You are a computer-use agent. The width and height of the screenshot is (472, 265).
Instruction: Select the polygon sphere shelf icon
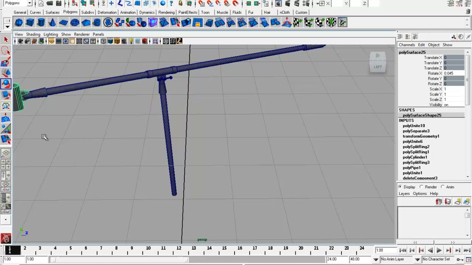[19, 22]
